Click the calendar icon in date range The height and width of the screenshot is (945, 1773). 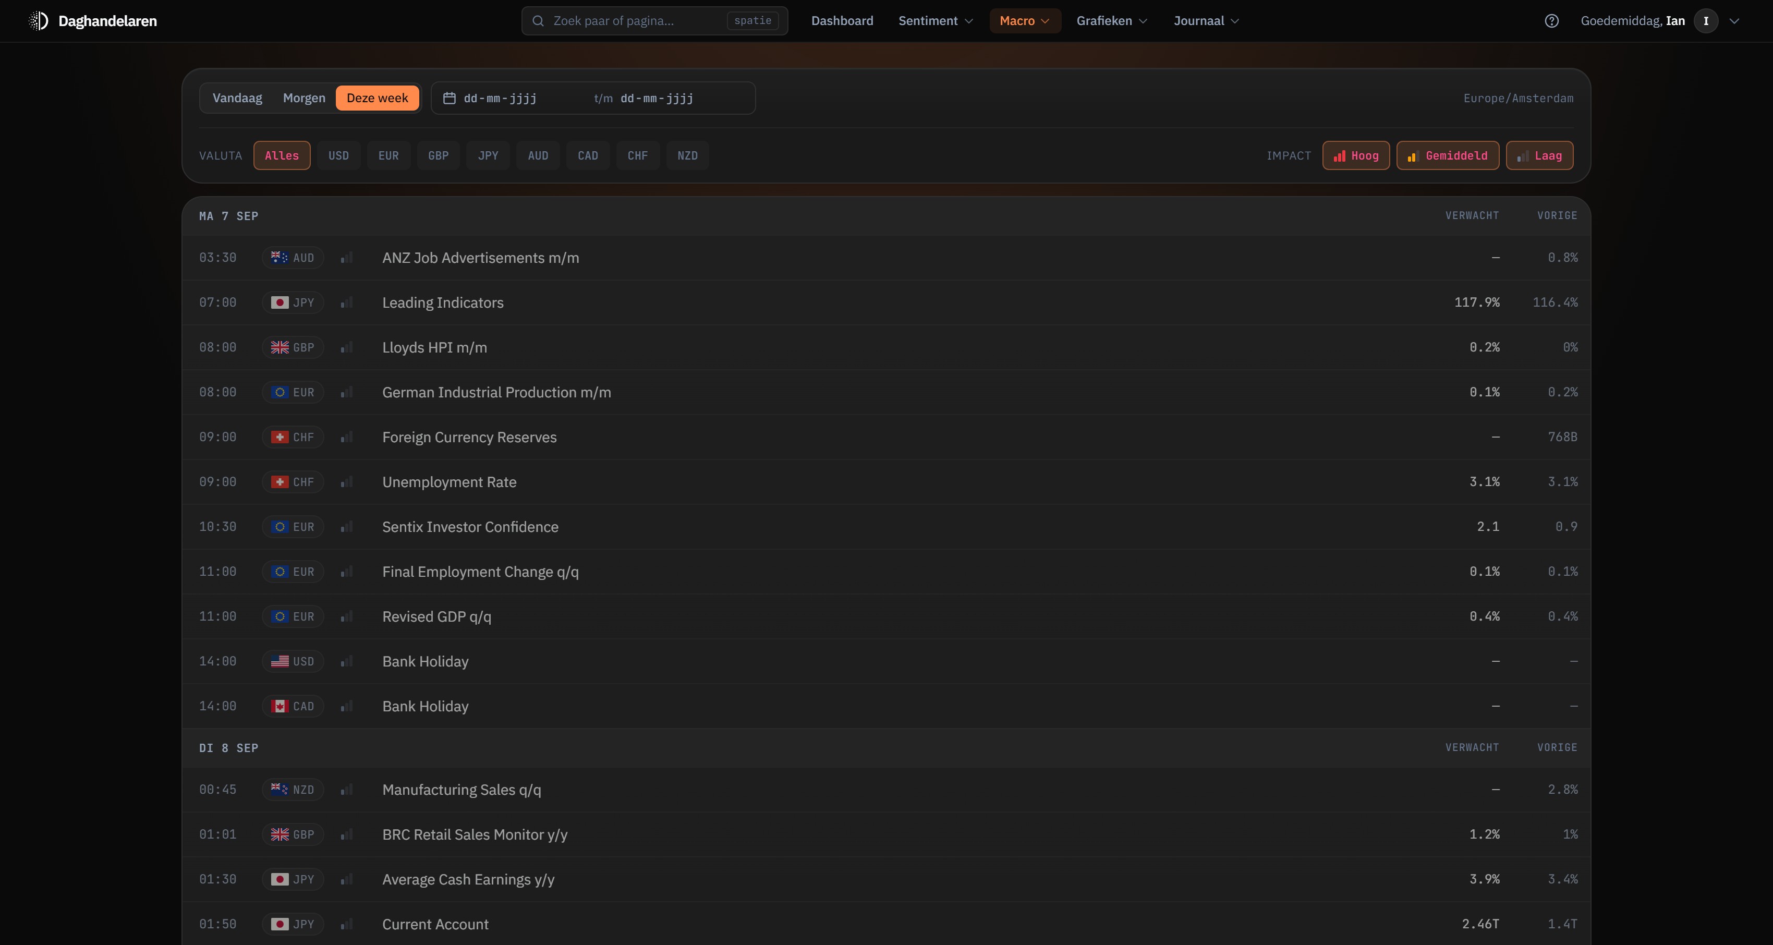(x=450, y=99)
